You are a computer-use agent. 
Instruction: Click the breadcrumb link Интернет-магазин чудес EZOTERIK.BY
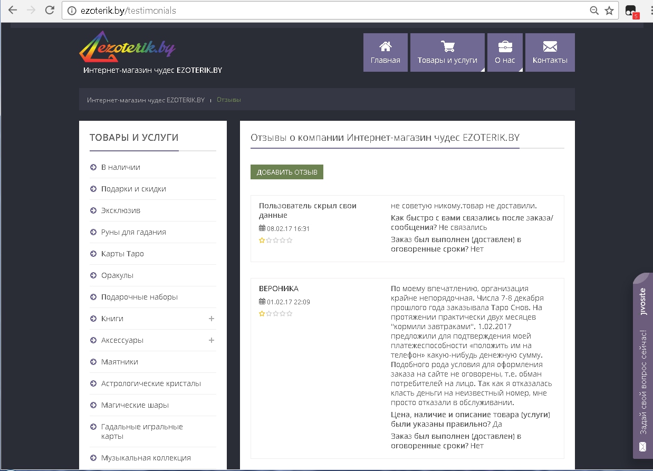coord(146,100)
